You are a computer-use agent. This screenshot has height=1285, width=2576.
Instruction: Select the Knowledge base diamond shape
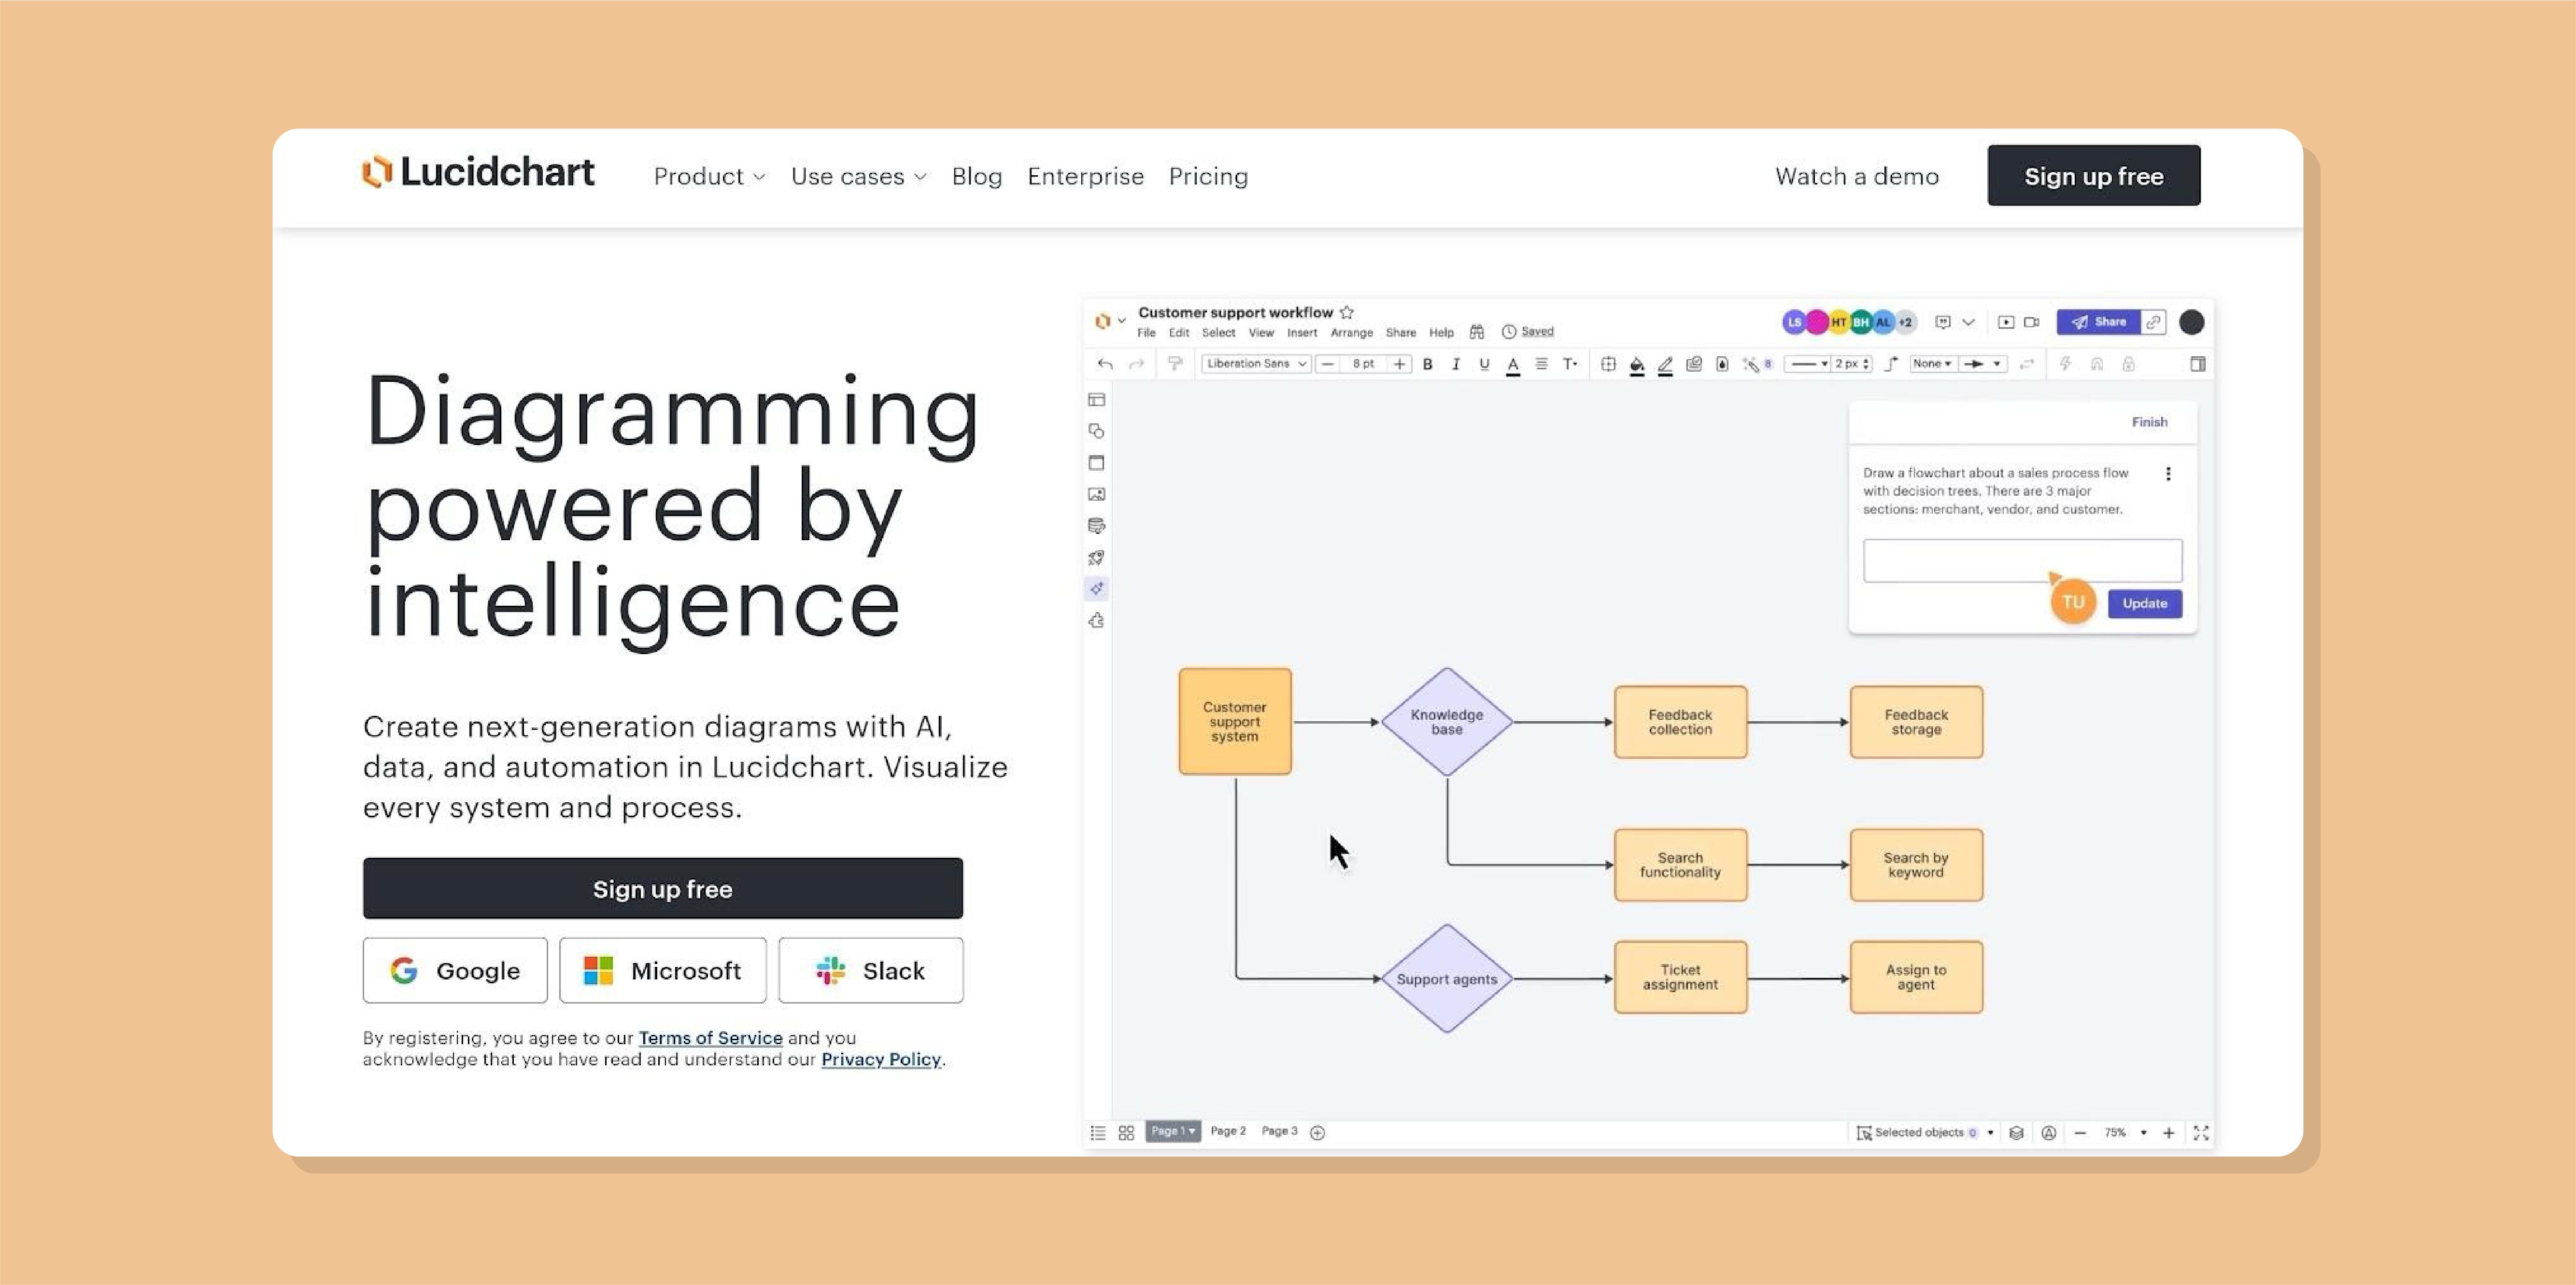tap(1446, 723)
